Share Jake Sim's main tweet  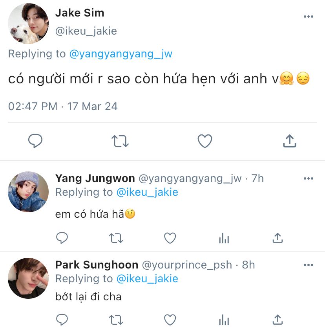(x=289, y=141)
